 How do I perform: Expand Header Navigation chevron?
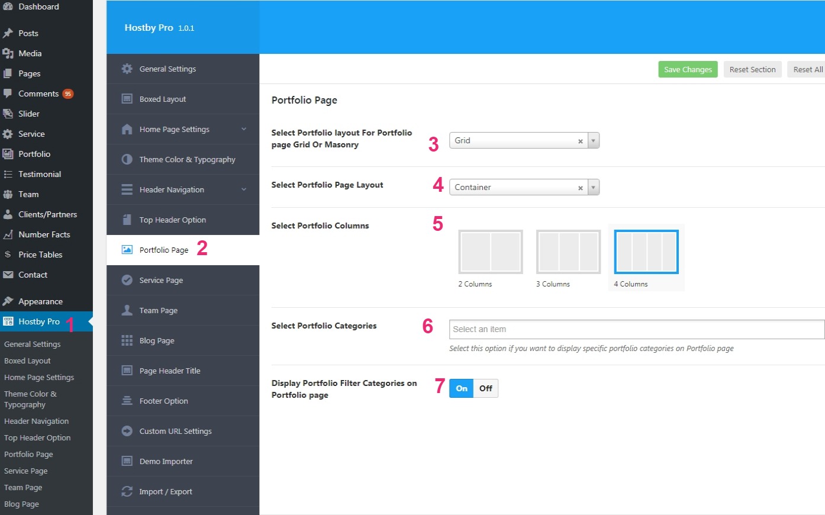(244, 189)
